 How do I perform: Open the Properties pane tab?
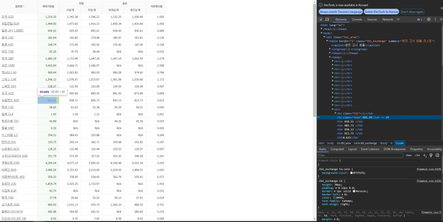(x=417, y=149)
